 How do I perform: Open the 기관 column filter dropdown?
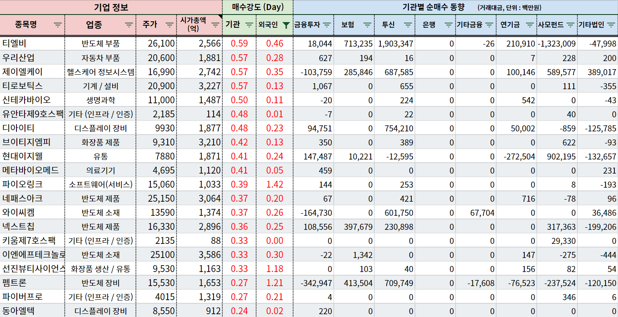click(x=249, y=25)
